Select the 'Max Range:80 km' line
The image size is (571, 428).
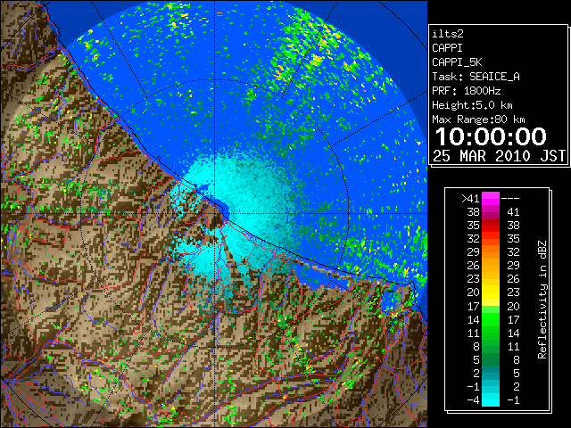[x=478, y=119]
